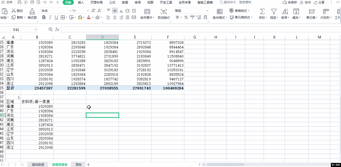Click the Merge and Center (合并居中) icon
The image size is (341, 167).
pos(147,11)
